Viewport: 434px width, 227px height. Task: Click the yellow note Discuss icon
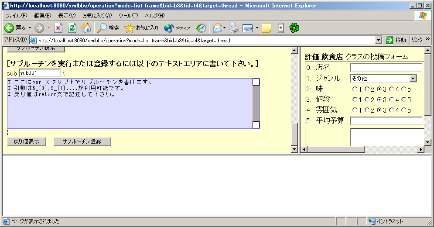click(x=266, y=28)
